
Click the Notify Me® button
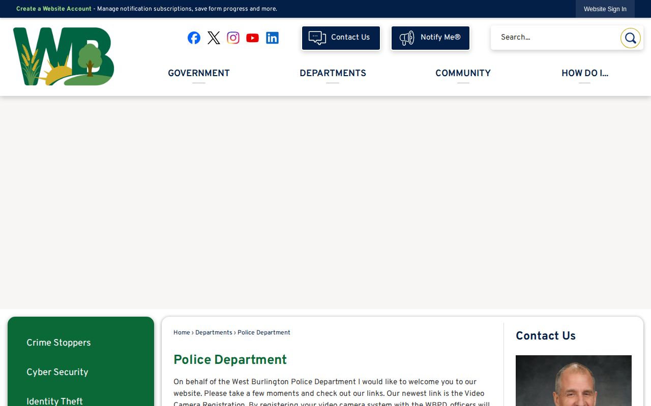click(430, 38)
